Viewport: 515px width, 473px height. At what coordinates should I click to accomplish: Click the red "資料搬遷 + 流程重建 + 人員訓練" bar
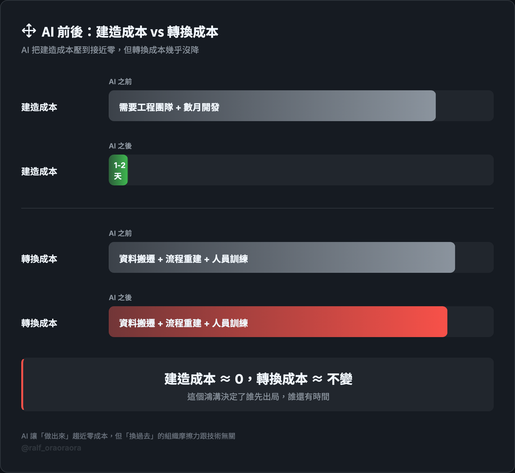(x=278, y=322)
